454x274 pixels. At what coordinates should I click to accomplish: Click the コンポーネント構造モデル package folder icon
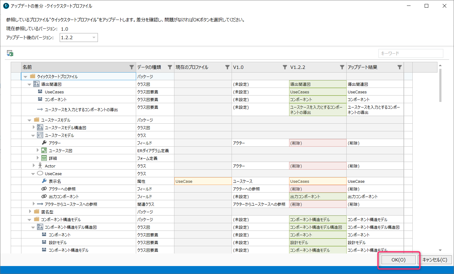pyautogui.click(x=36, y=219)
